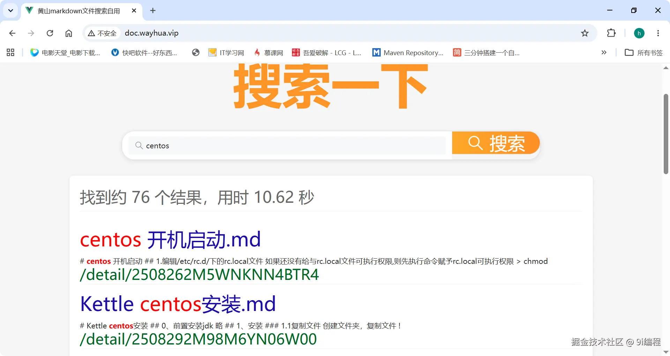Open the /detail/2508292M98M6YN06W00 link
Image resolution: width=670 pixels, height=356 pixels.
(198, 339)
